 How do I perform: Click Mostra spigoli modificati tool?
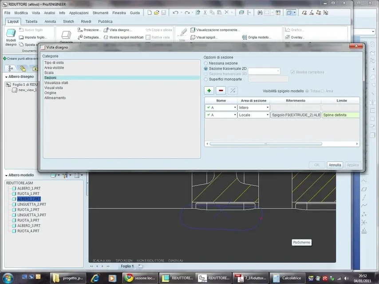pyautogui.click(x=123, y=37)
